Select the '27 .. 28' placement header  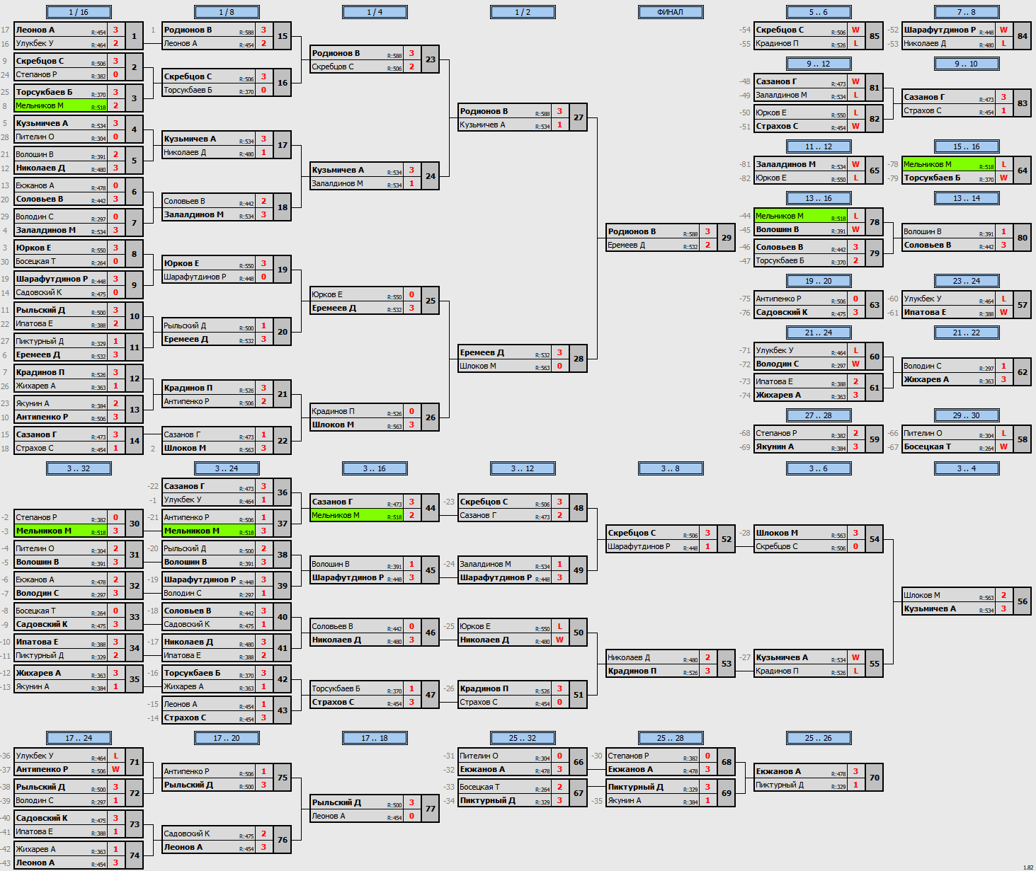tap(819, 415)
